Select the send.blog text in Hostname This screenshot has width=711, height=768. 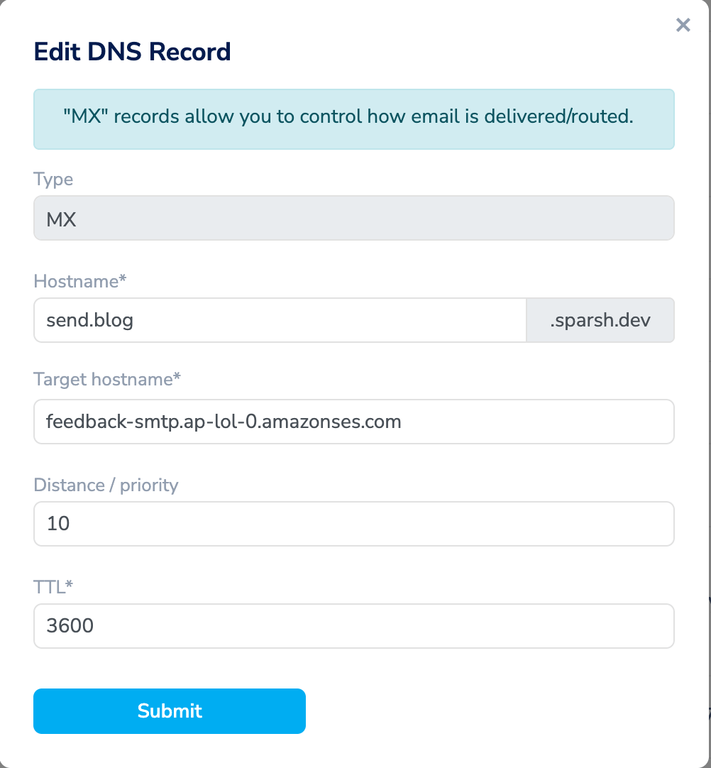(89, 319)
